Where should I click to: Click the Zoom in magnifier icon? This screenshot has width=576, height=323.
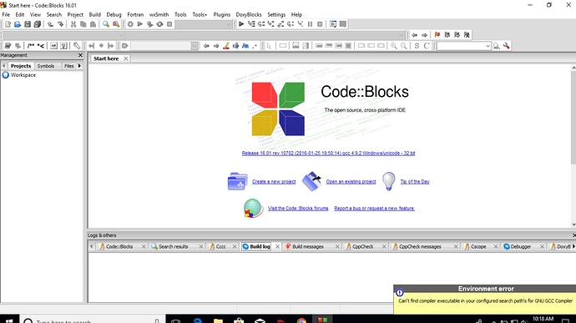tap(393, 46)
